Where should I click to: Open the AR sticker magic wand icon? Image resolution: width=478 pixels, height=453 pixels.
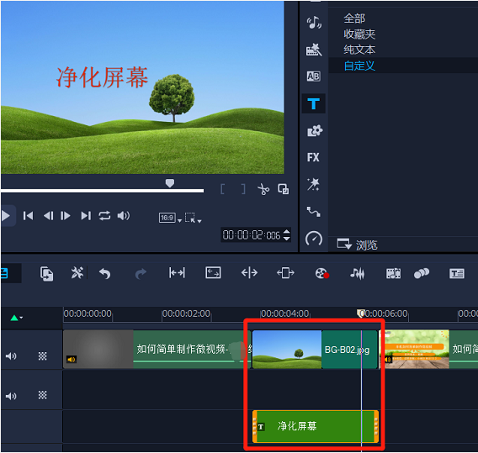313,184
